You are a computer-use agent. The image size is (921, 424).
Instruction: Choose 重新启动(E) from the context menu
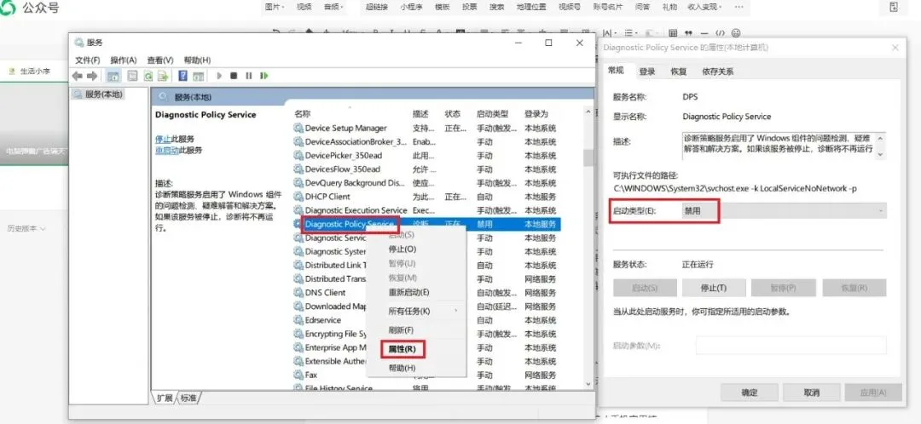click(408, 292)
